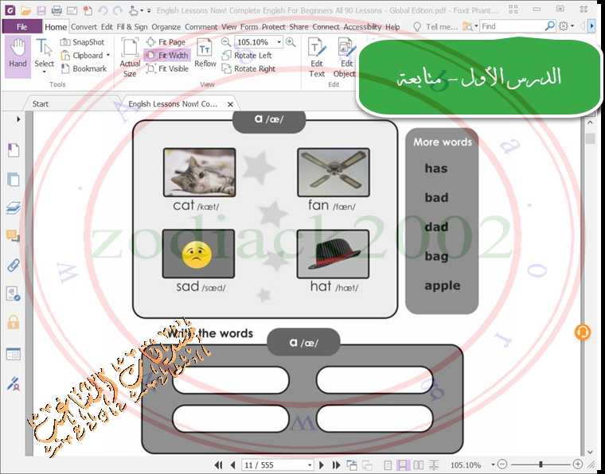Click the Undo arrow icon
Viewport: 605px width, 474px height.
point(103,10)
